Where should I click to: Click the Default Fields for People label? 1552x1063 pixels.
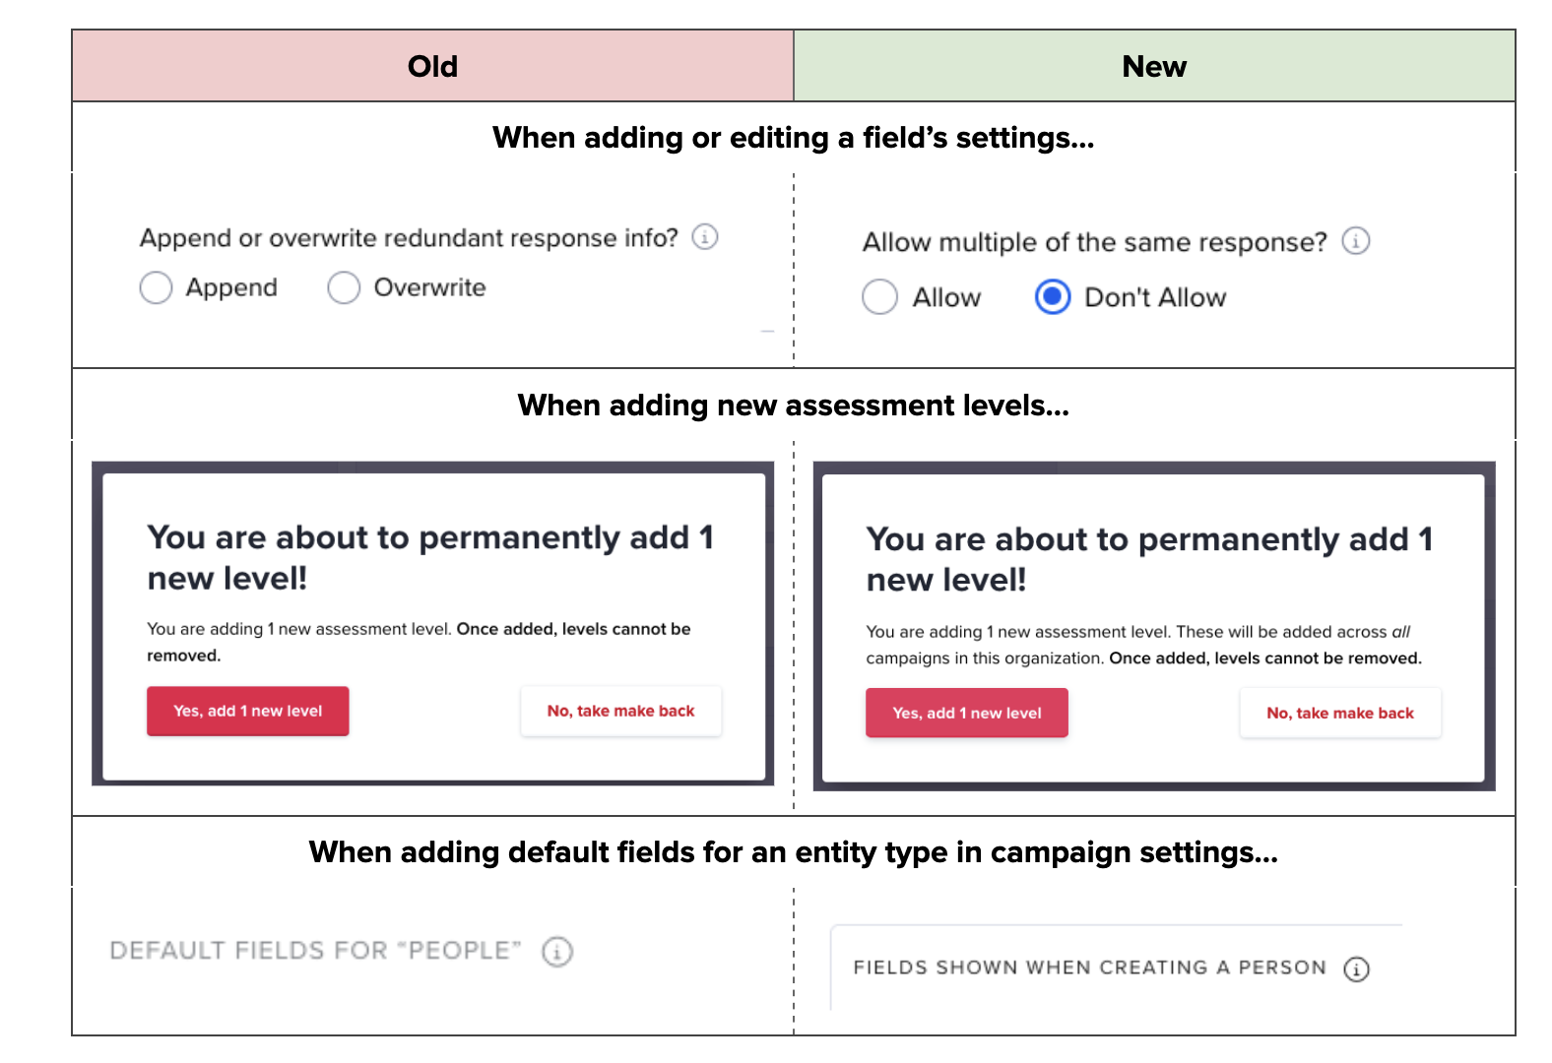[x=315, y=951]
